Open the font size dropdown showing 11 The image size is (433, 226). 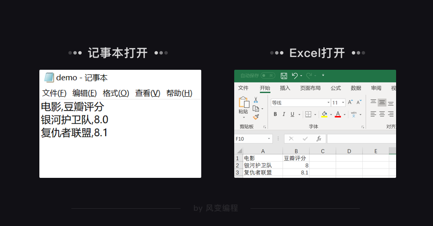point(339,103)
